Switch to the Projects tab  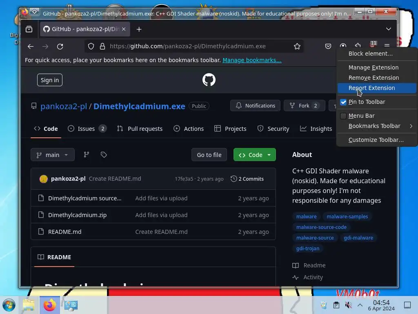coord(230,129)
